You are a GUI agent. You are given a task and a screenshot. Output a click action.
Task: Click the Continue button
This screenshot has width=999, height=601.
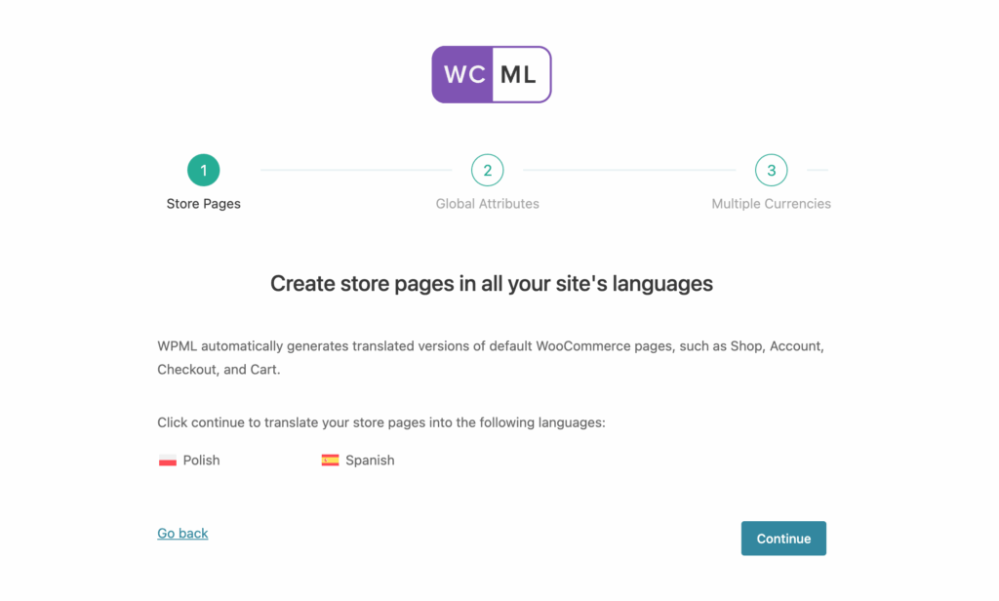pyautogui.click(x=783, y=539)
